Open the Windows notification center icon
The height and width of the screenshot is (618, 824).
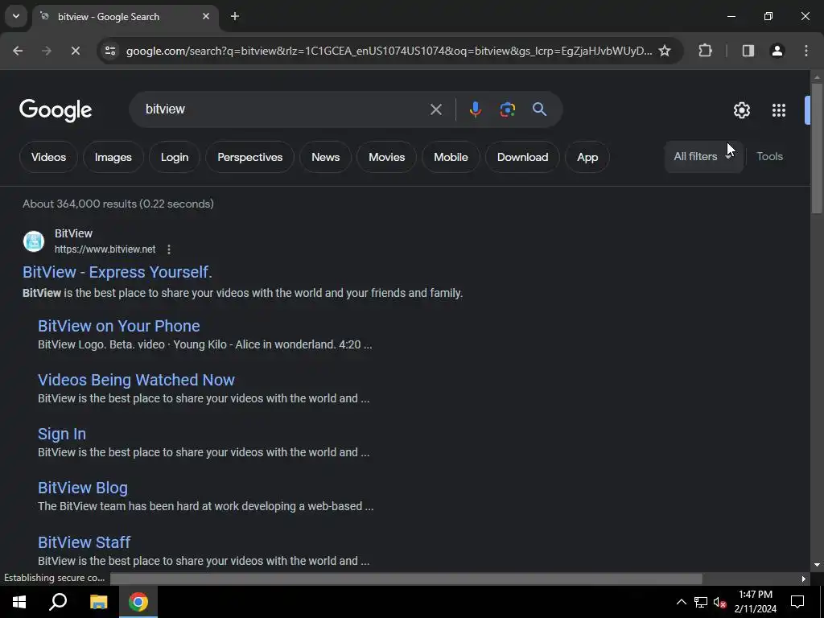797,602
